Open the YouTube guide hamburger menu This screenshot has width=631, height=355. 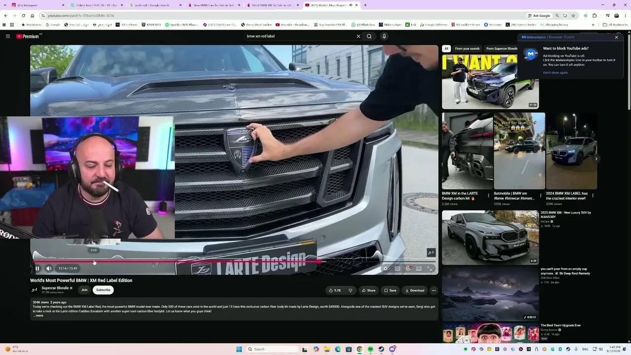coord(8,36)
